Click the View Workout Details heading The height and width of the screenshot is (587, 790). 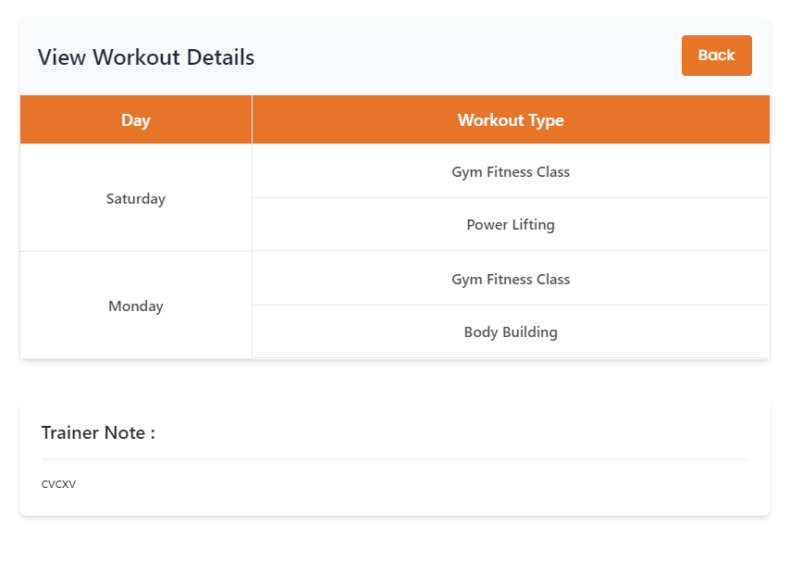(146, 57)
